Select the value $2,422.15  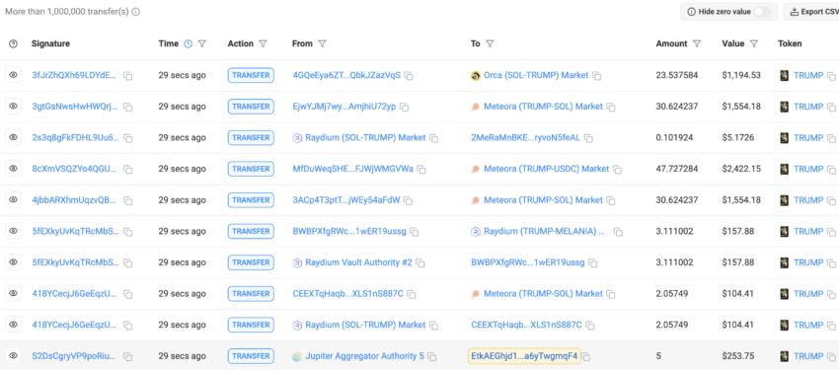[741, 169]
